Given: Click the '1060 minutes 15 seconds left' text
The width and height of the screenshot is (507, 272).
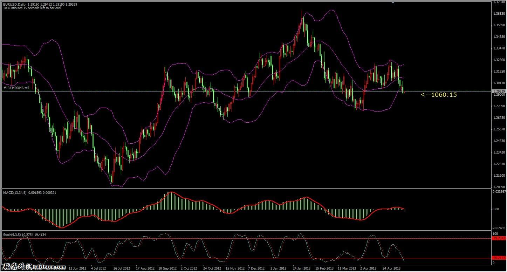Looking at the screenshot, I should point(32,8).
